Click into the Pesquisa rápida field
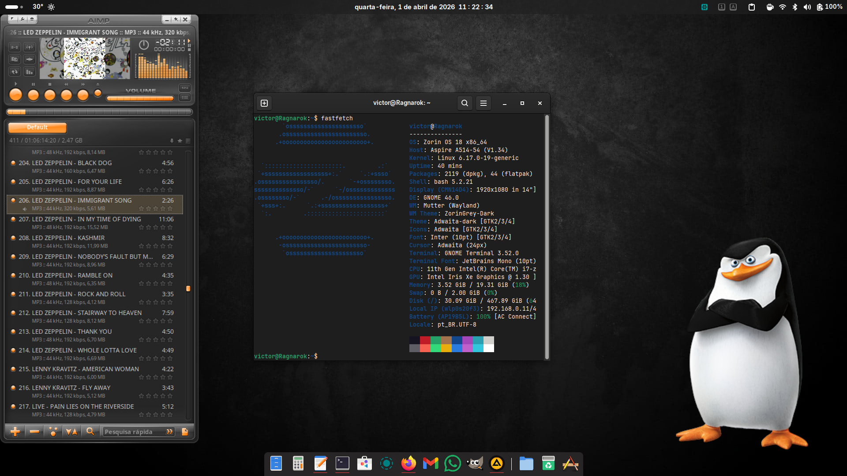847x476 pixels. 132,431
